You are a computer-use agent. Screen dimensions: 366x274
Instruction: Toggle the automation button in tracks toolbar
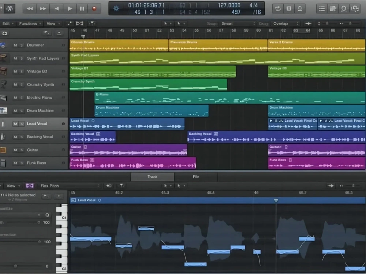tap(69, 23)
